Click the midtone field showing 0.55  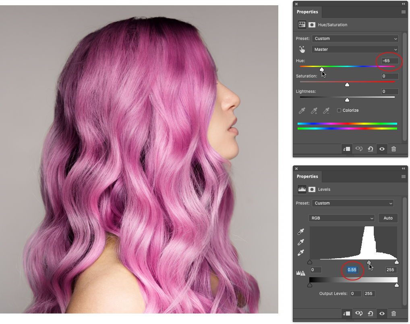[352, 270]
